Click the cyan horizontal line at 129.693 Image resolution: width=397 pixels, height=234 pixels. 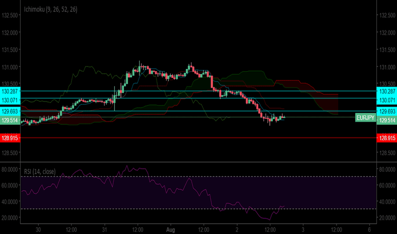click(198, 111)
